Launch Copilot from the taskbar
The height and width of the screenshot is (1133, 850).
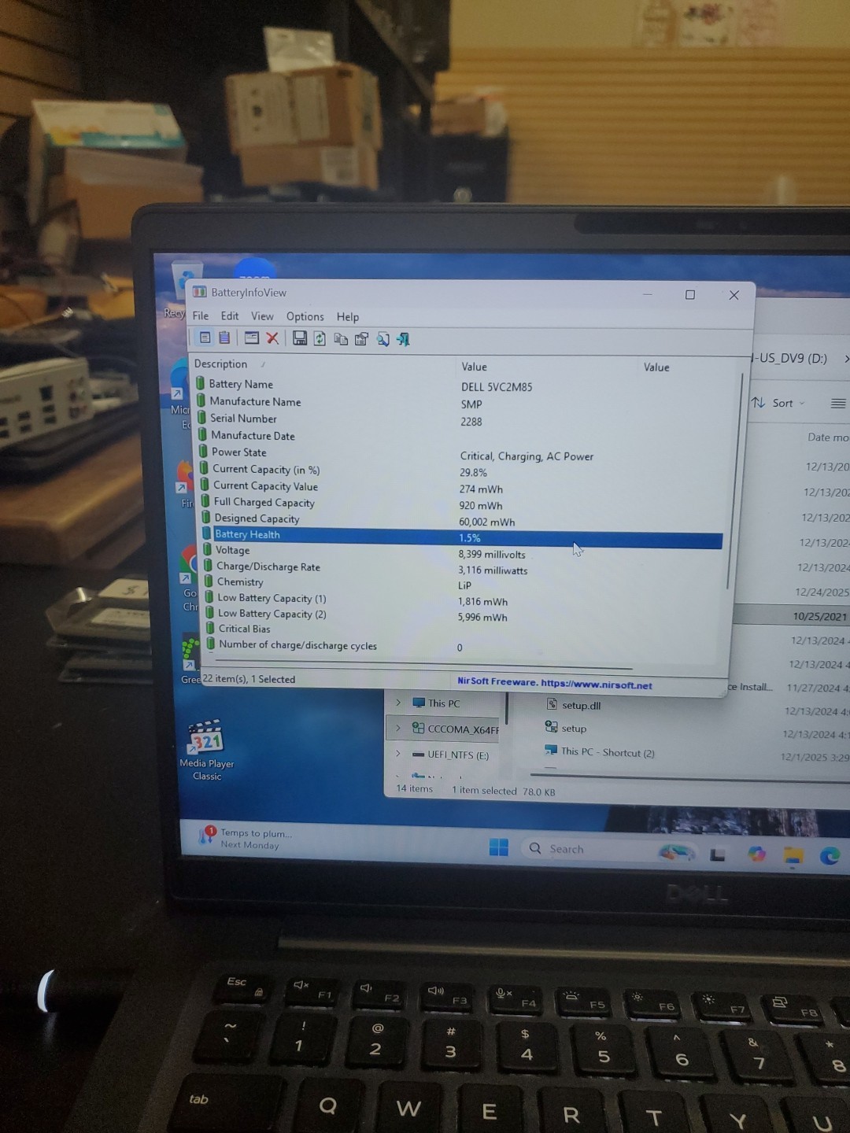click(756, 854)
